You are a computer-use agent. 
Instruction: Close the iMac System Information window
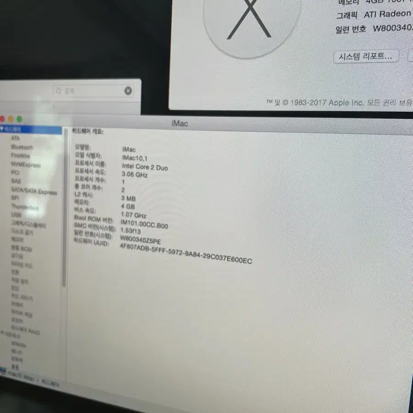(2, 119)
